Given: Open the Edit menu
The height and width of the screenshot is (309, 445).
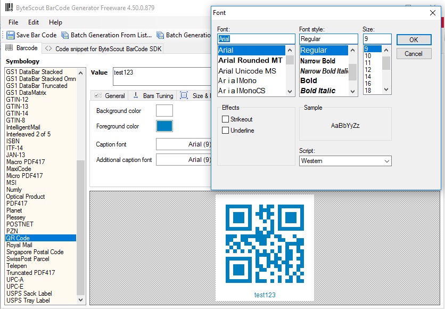Looking at the screenshot, I should [x=32, y=22].
